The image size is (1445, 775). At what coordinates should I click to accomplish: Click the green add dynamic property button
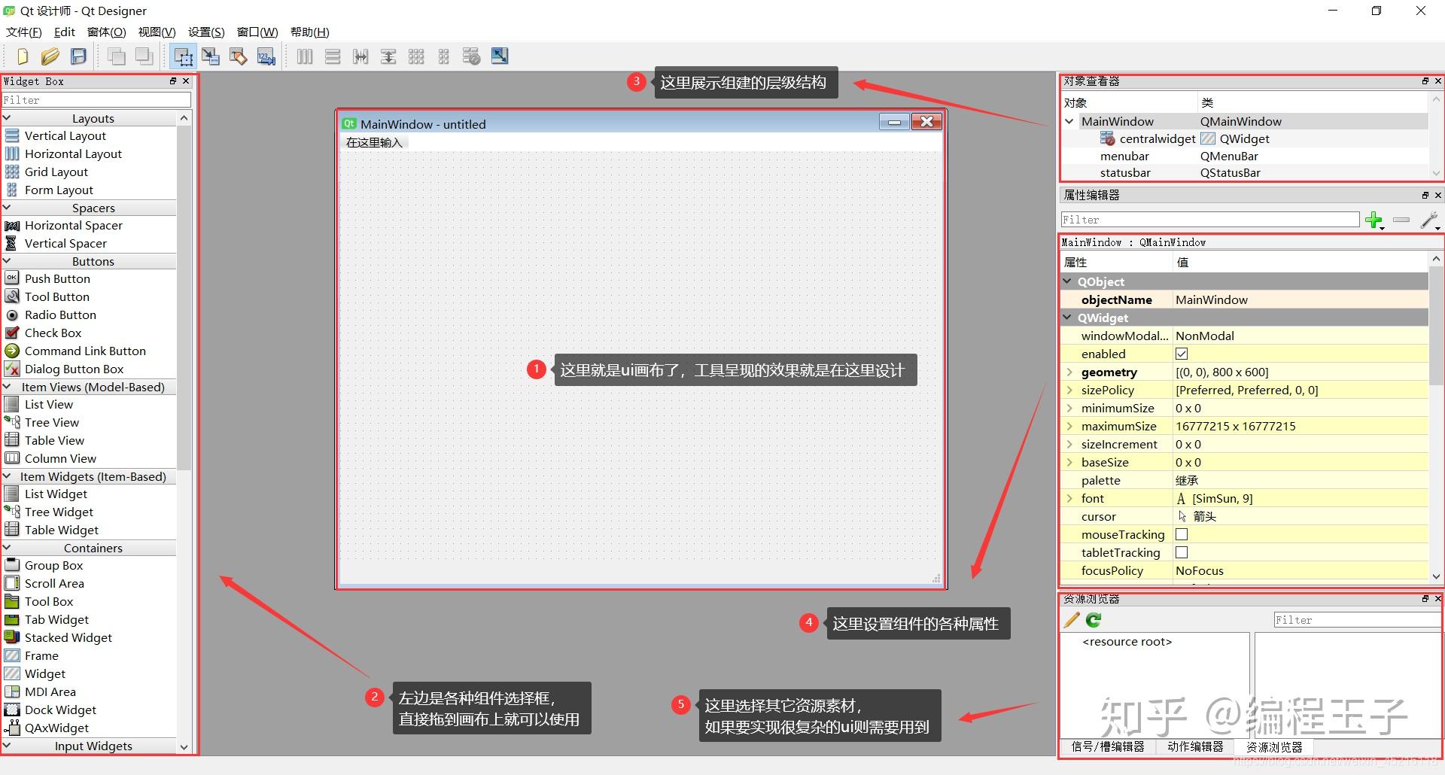(x=1375, y=220)
